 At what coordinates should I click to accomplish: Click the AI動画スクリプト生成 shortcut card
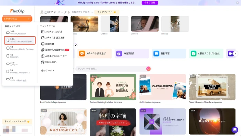206,53
